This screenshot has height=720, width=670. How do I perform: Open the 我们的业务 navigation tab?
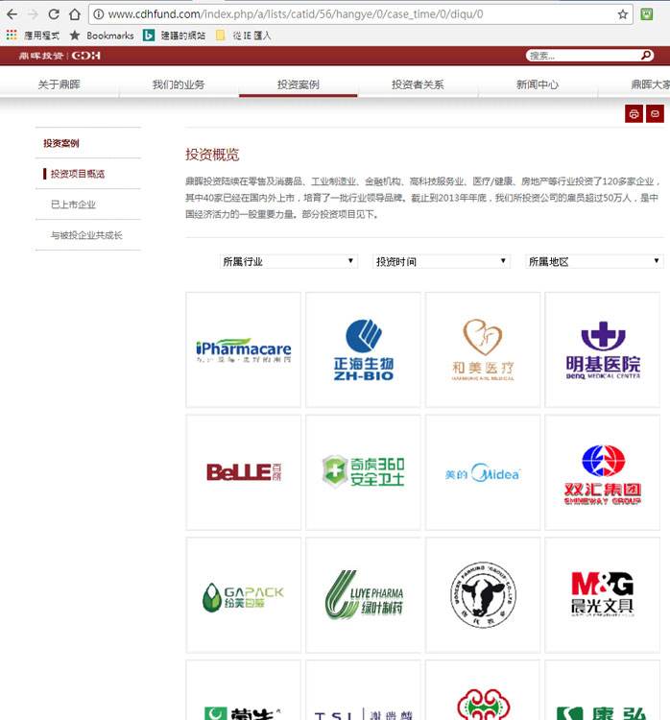tap(179, 84)
